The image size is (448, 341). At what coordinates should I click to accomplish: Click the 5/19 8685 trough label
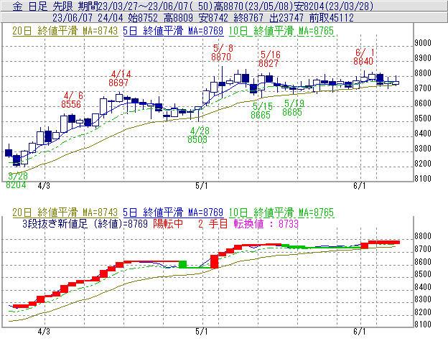293,108
